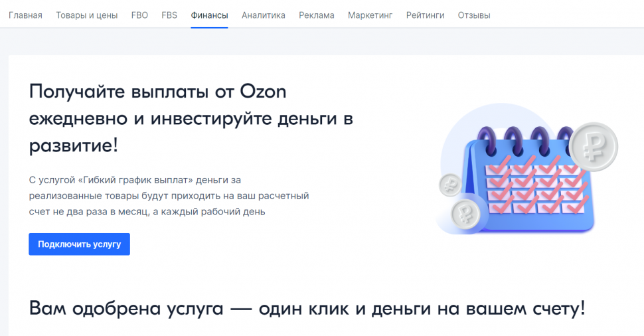Click heading Получайте выплаты от Ozon
The image size is (644, 336).
(191, 118)
